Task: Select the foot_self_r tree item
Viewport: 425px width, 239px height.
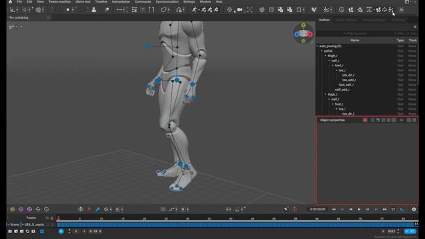Action: tap(346, 85)
